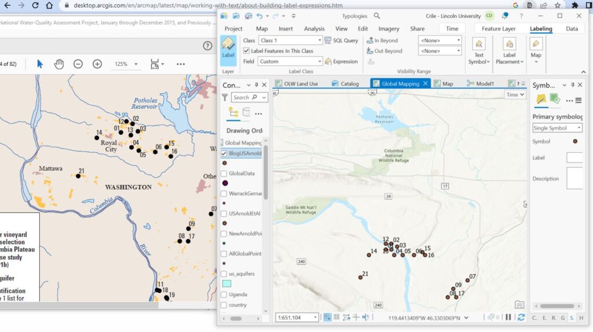Screen dimensions: 593x332
Task: Toggle snapping in map status bar
Action: click(x=328, y=318)
